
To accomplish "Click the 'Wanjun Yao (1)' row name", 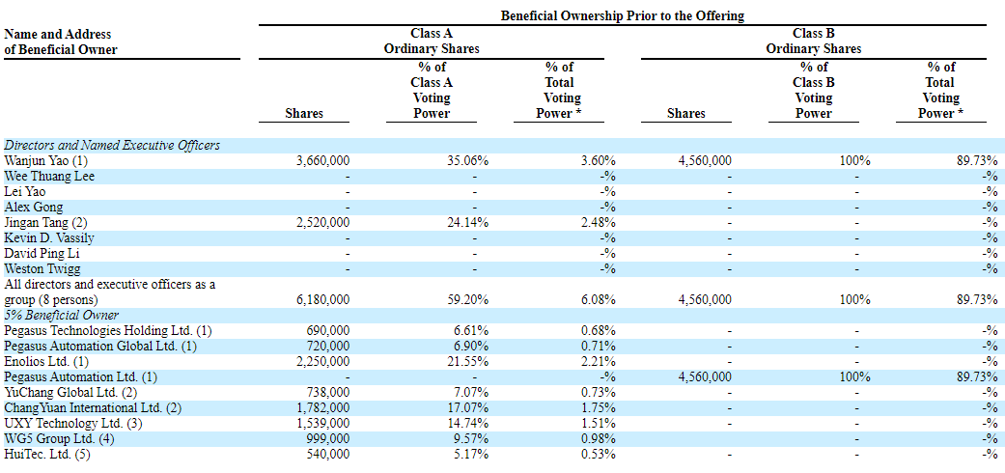I will click(x=44, y=161).
